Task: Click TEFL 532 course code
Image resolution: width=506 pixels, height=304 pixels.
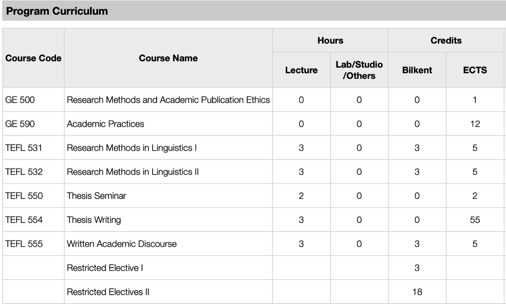Action: click(24, 172)
